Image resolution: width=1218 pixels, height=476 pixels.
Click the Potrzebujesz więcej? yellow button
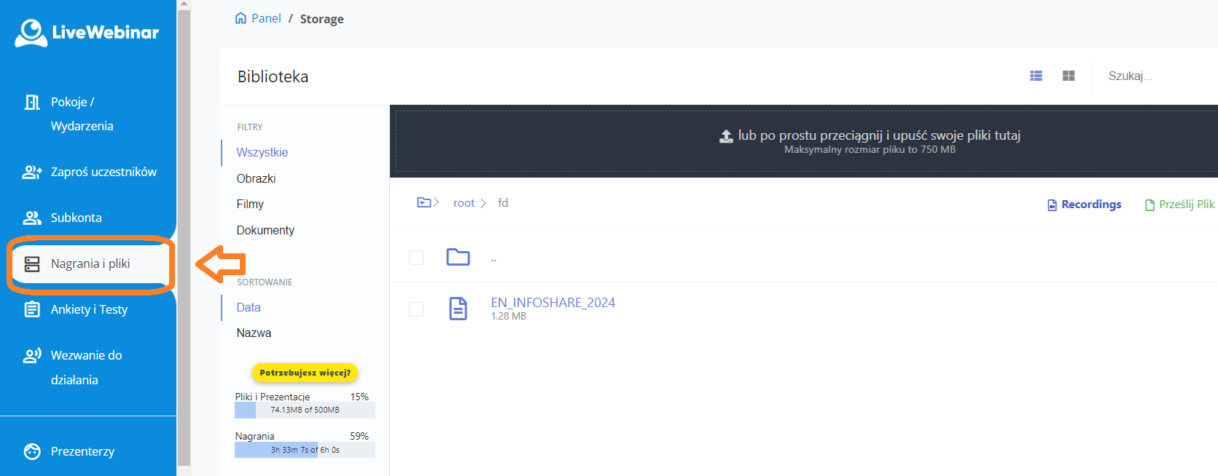(305, 373)
